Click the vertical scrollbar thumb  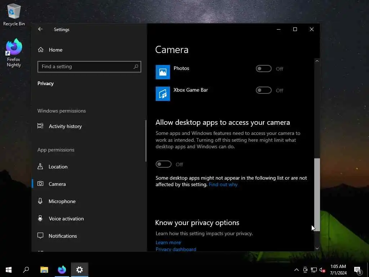tap(317, 195)
